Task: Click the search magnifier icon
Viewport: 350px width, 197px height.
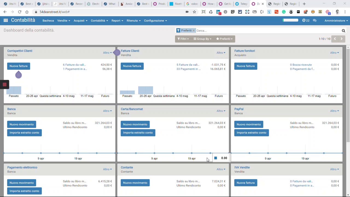Action: click(x=343, y=31)
